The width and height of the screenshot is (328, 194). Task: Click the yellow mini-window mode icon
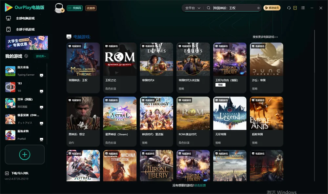(295, 8)
